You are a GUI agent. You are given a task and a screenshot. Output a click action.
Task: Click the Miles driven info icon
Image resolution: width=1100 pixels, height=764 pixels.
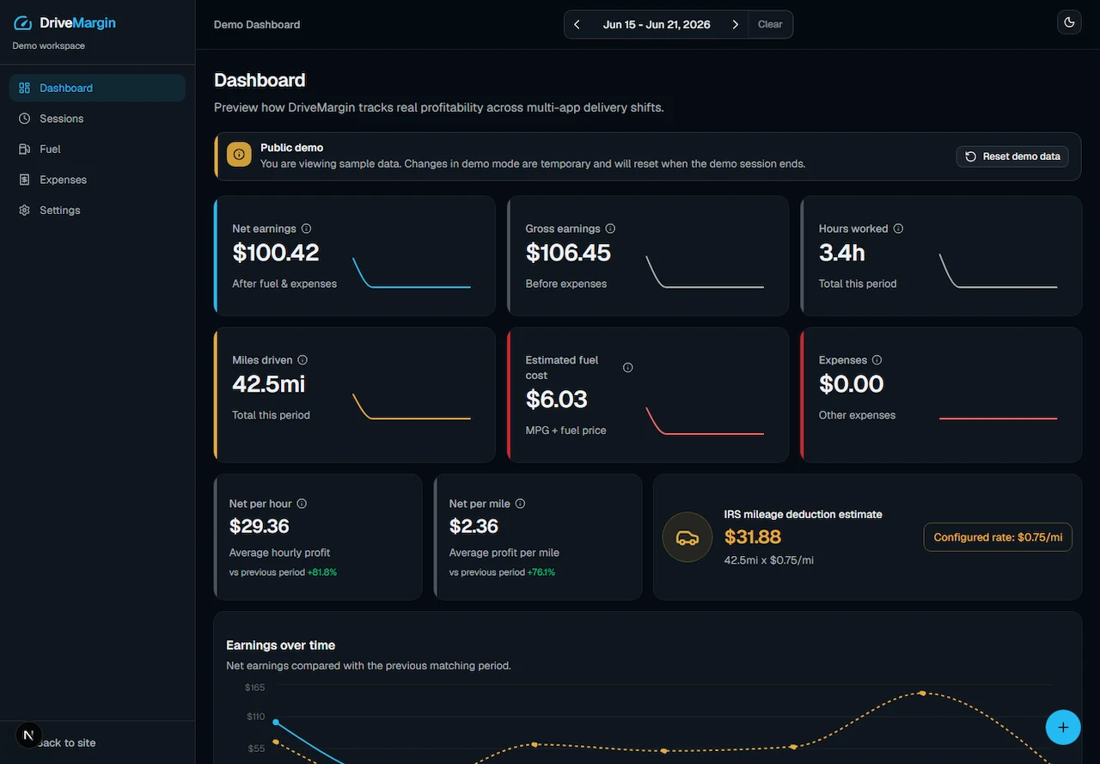[x=302, y=360]
